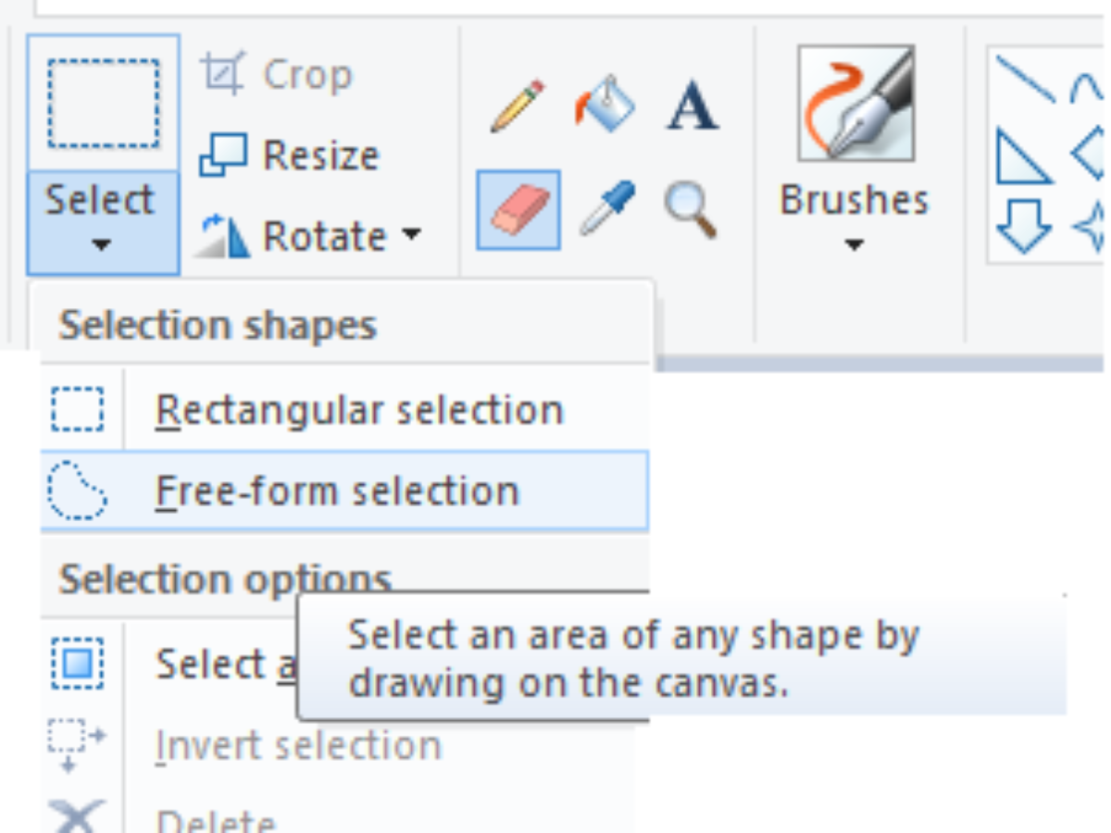Choose Free-form selection menu item
The width and height of the screenshot is (1111, 833).
click(x=337, y=491)
